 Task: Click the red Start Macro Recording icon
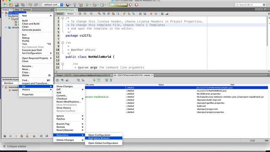[151, 14]
